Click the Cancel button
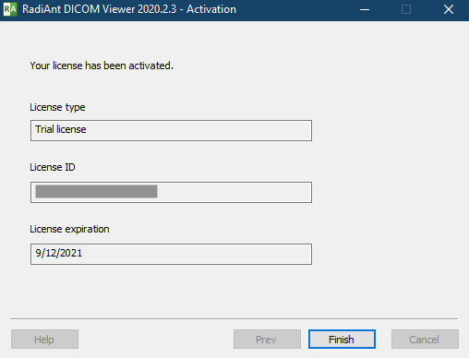The width and height of the screenshot is (469, 358). coord(425,340)
